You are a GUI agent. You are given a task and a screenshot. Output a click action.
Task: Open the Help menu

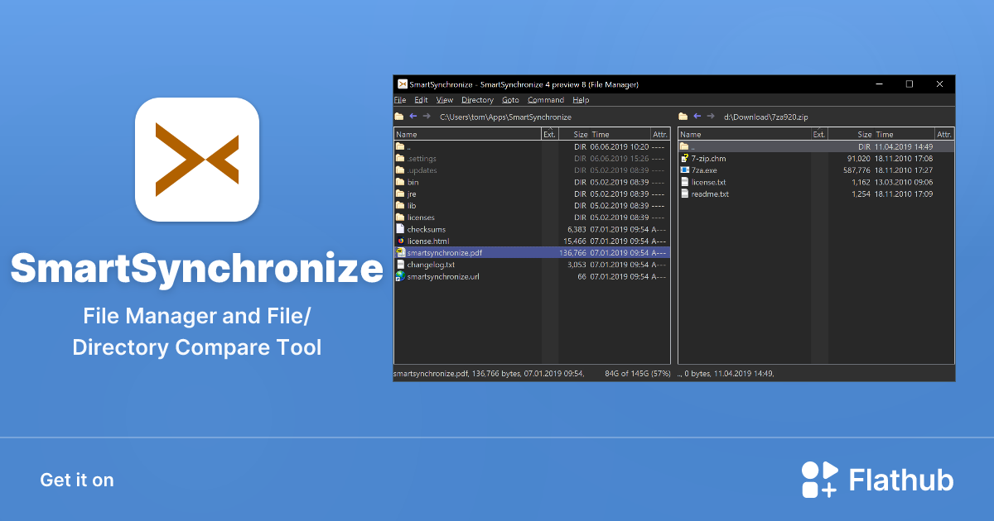pos(581,99)
